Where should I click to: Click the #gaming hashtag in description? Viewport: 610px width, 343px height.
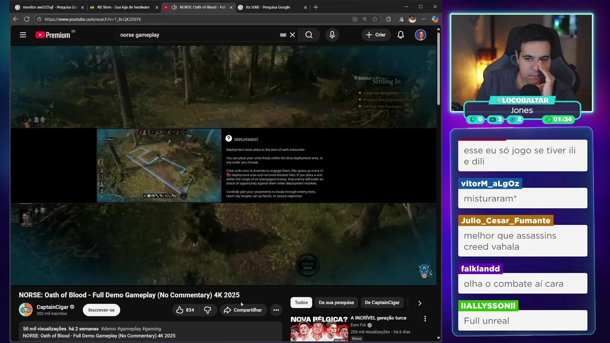152,329
